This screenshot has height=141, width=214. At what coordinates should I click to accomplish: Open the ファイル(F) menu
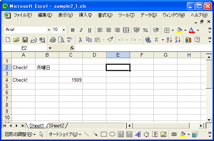click(23, 15)
